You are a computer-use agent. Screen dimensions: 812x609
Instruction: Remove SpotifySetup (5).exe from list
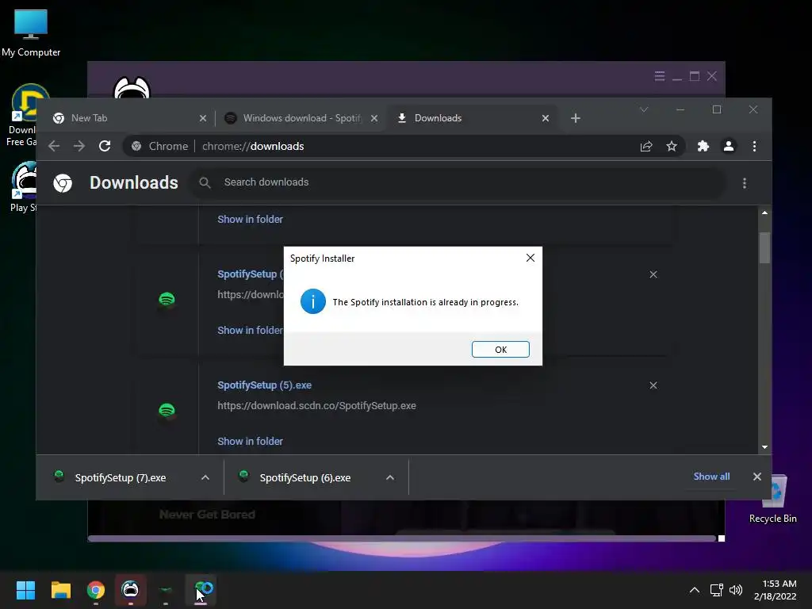[653, 385]
